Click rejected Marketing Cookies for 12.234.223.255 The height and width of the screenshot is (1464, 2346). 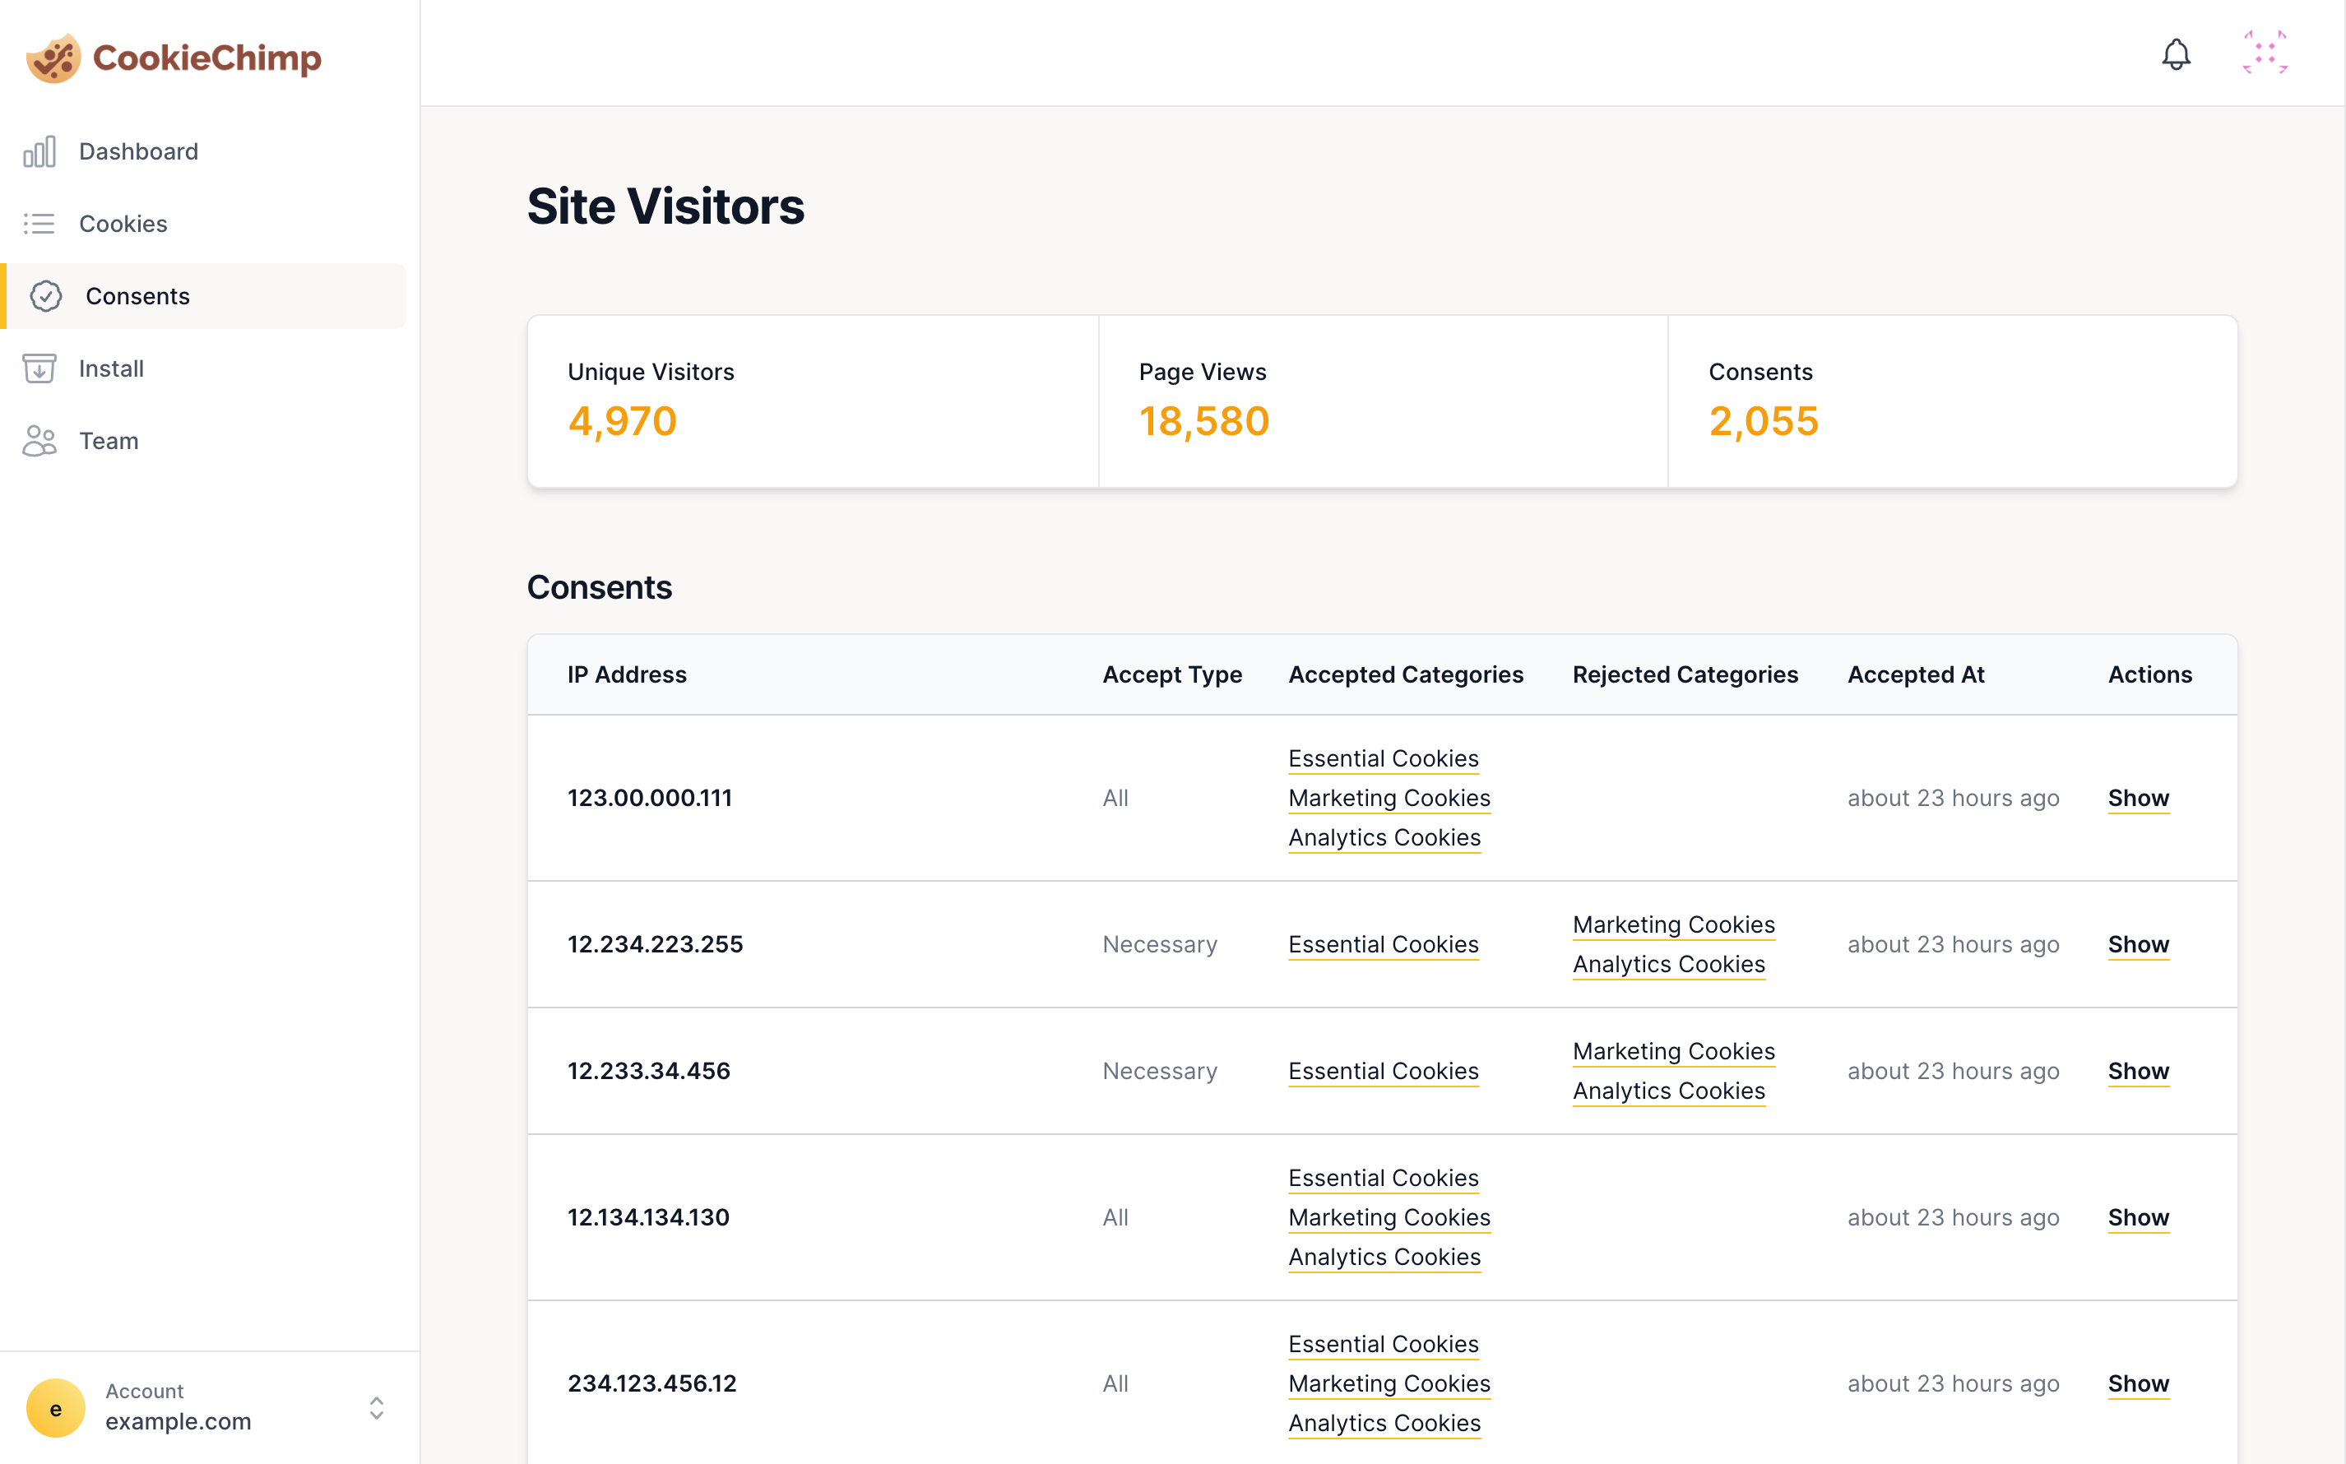(x=1674, y=924)
